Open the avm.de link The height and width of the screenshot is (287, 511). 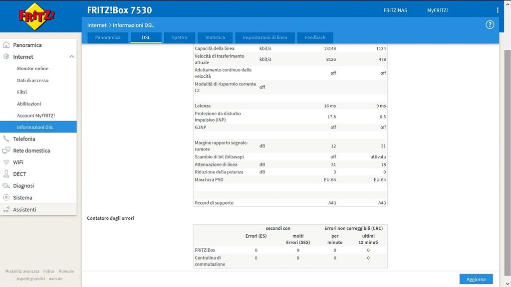[56, 279]
